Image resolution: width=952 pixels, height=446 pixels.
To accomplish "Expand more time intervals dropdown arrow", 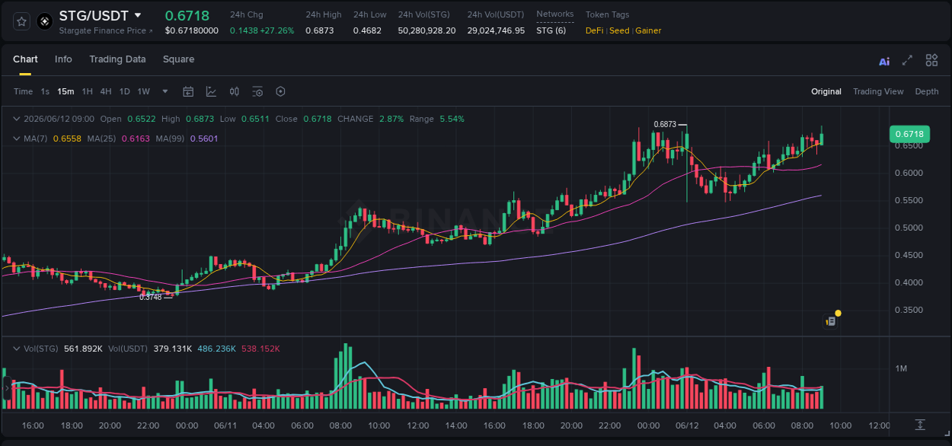I will [165, 91].
